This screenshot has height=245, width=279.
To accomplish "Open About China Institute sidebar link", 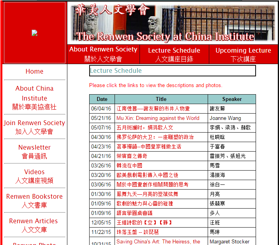I will 34,97.
